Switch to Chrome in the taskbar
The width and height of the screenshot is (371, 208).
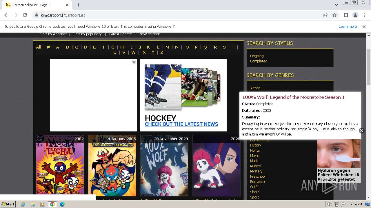52,204
